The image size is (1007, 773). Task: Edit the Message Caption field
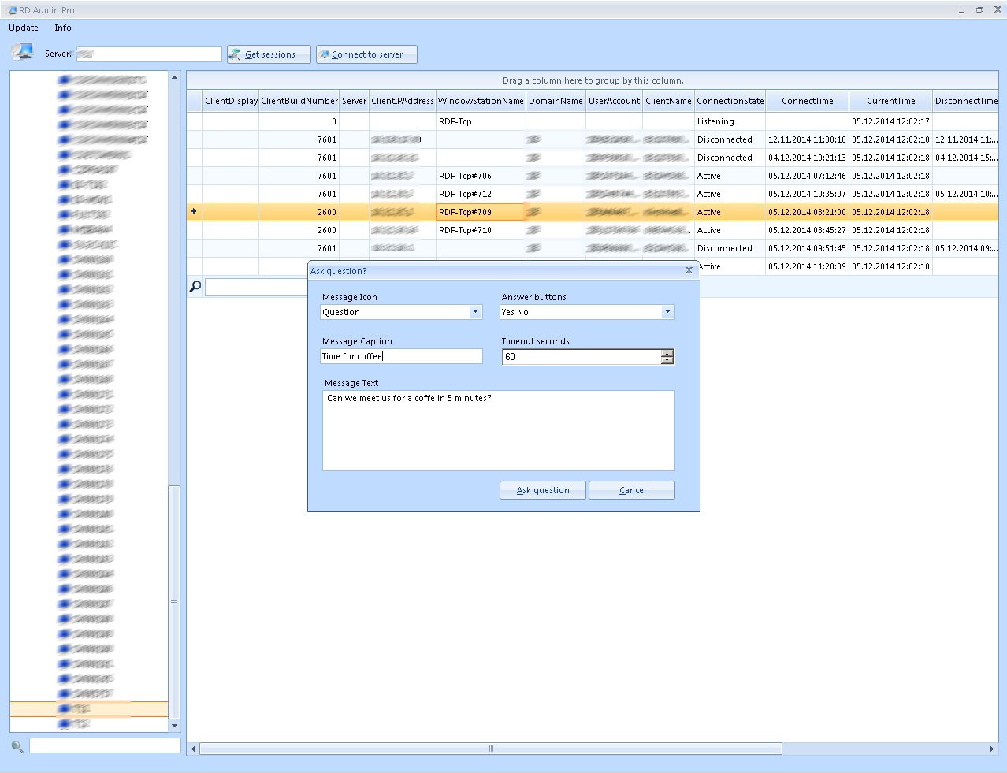point(401,356)
